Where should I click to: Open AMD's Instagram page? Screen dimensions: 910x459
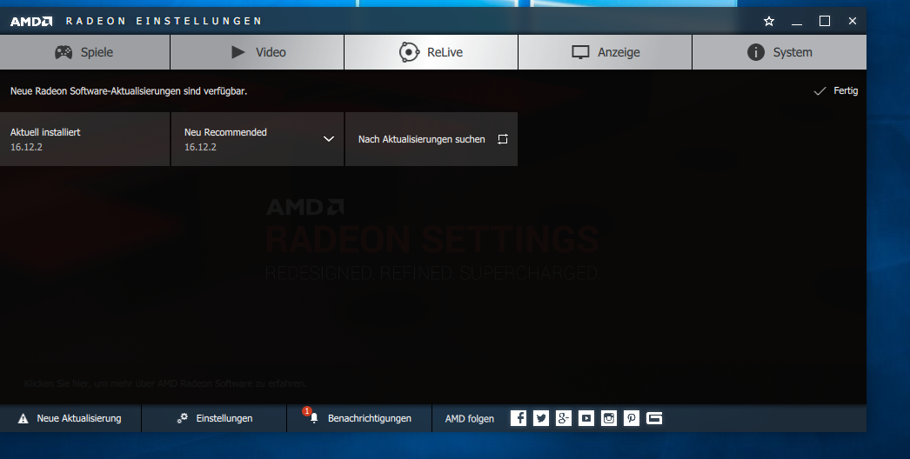(609, 418)
